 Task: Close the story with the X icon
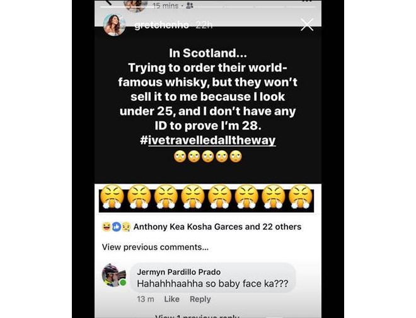point(307,25)
